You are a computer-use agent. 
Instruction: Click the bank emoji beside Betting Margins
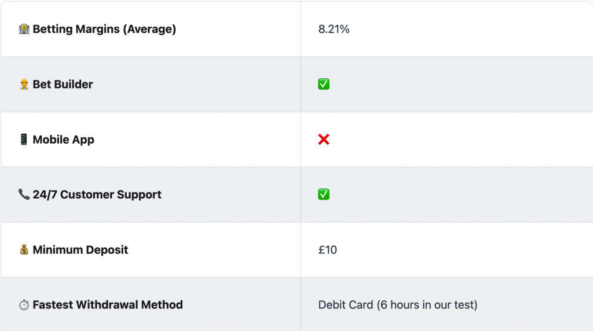tap(24, 29)
